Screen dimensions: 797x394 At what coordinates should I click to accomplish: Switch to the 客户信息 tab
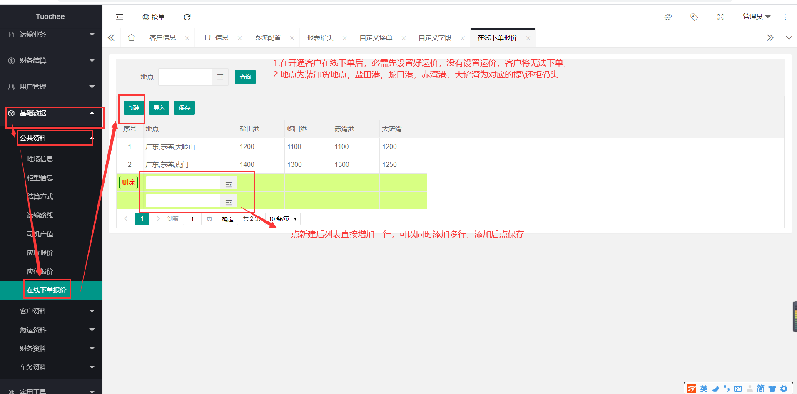(162, 38)
